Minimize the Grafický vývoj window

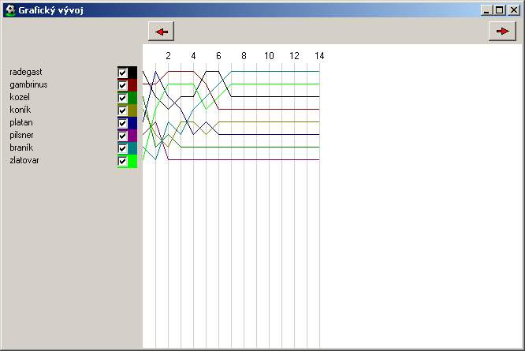(486, 10)
